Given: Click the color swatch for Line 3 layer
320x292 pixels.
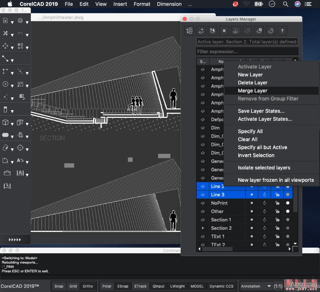Looking at the screenshot, I should pos(288,195).
